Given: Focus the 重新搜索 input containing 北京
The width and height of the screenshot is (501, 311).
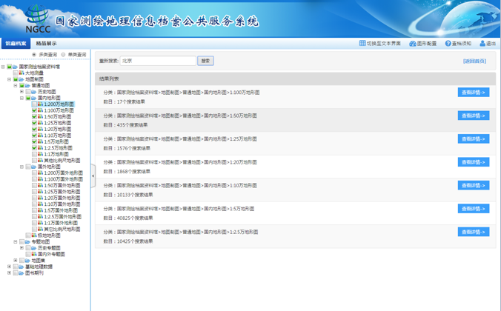Looking at the screenshot, I should pos(158,61).
